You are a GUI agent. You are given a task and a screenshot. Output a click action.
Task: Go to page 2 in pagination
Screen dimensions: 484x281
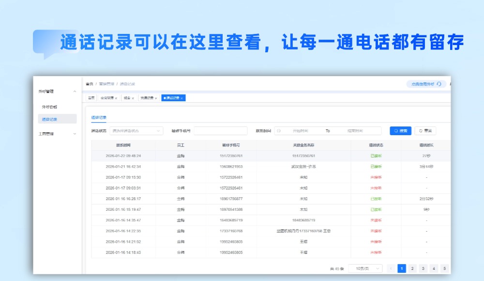[x=412, y=268]
